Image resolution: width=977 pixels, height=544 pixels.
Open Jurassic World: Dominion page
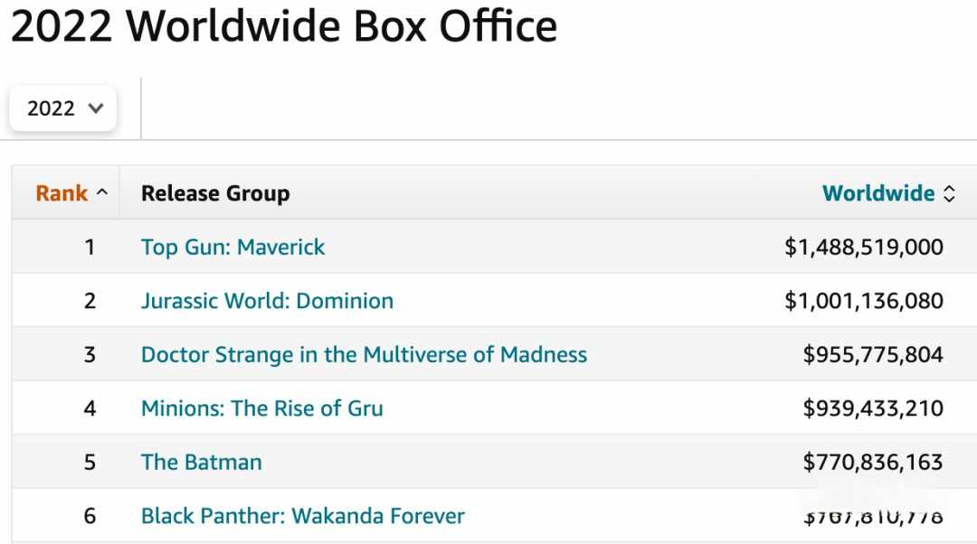[x=267, y=301]
